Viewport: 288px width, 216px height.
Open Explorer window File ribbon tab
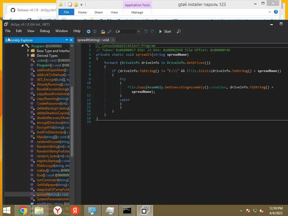click(66, 12)
